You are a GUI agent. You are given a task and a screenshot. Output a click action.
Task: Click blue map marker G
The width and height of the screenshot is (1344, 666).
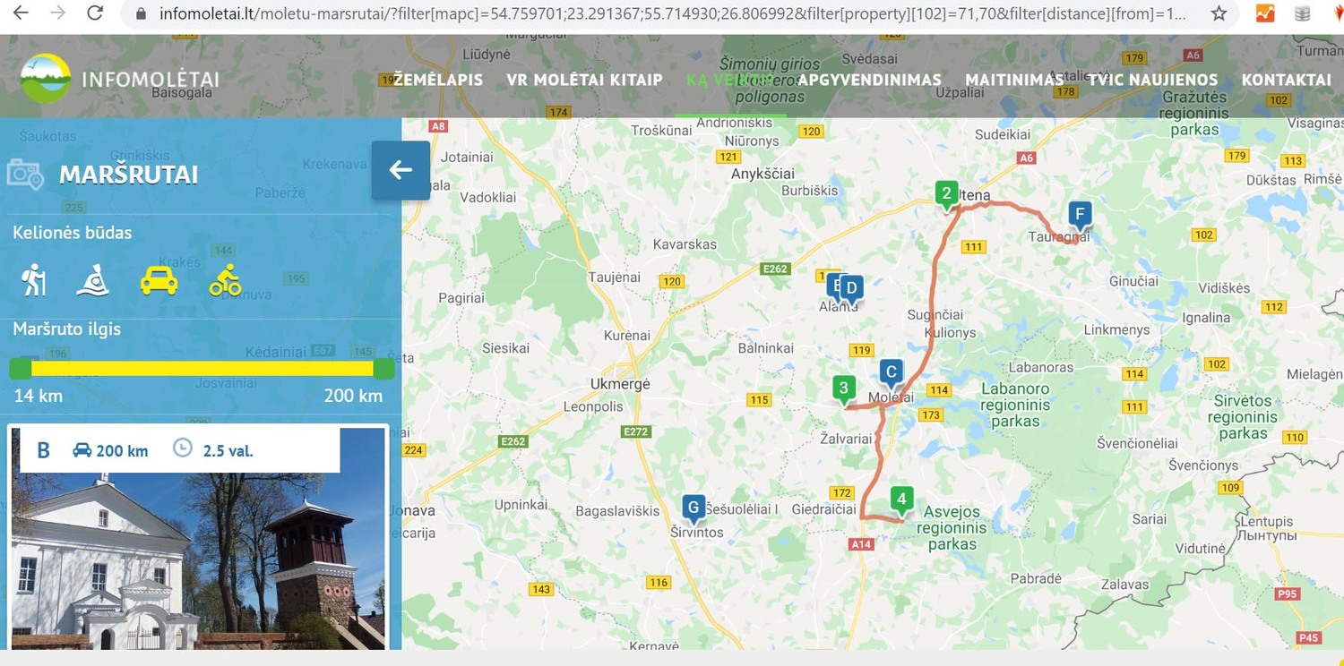click(693, 508)
